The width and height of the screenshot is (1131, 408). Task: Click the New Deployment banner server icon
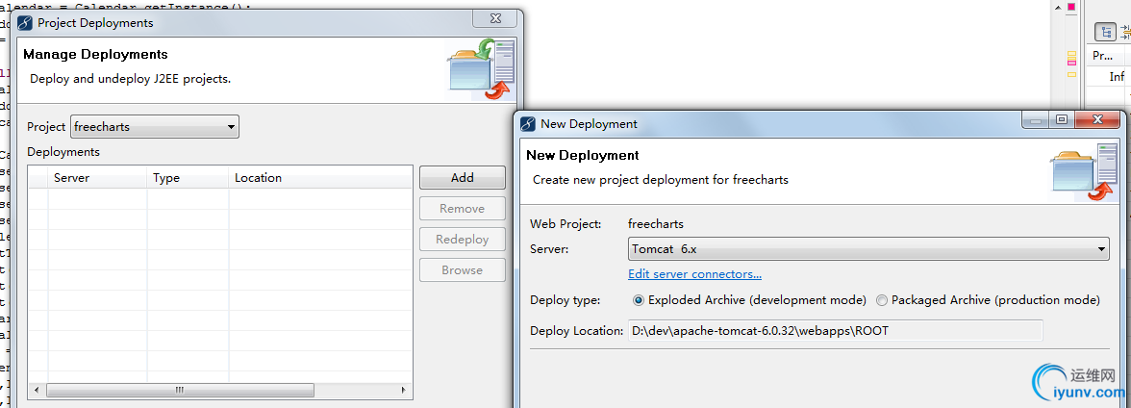tap(1082, 171)
